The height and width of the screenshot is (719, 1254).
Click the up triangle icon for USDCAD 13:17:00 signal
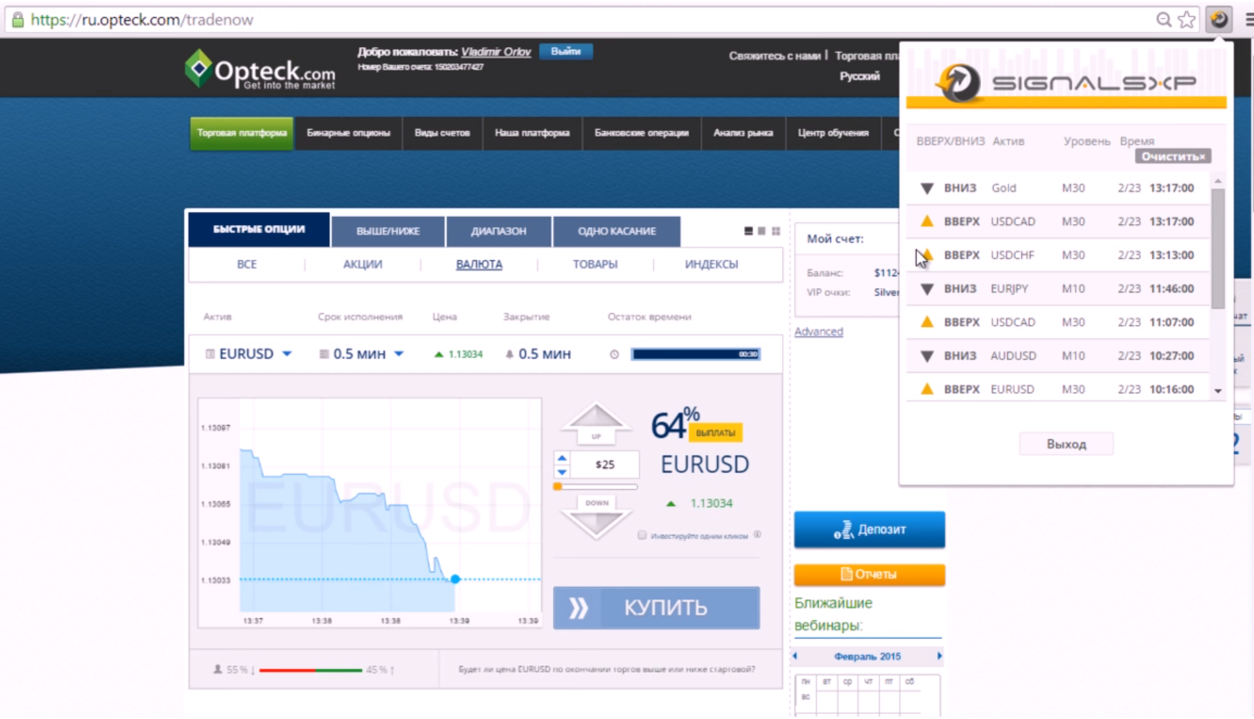[x=927, y=221]
